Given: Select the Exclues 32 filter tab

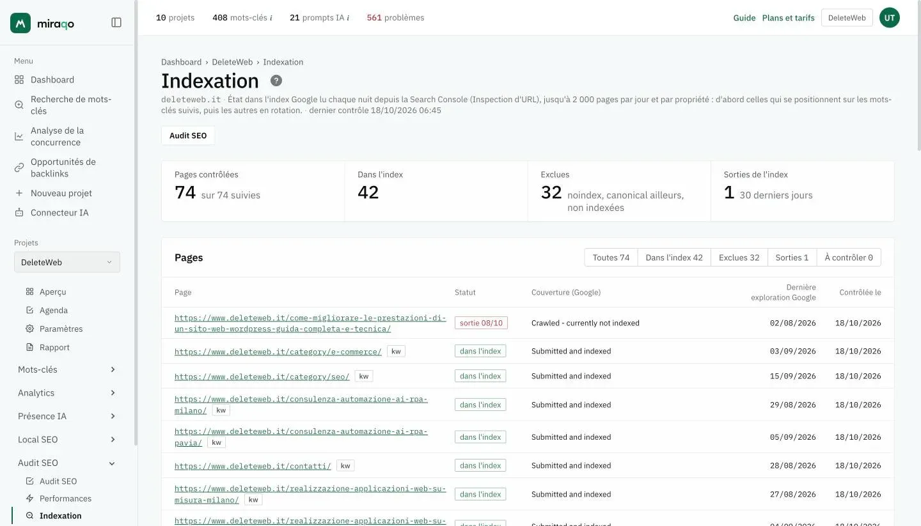Looking at the screenshot, I should [739, 258].
